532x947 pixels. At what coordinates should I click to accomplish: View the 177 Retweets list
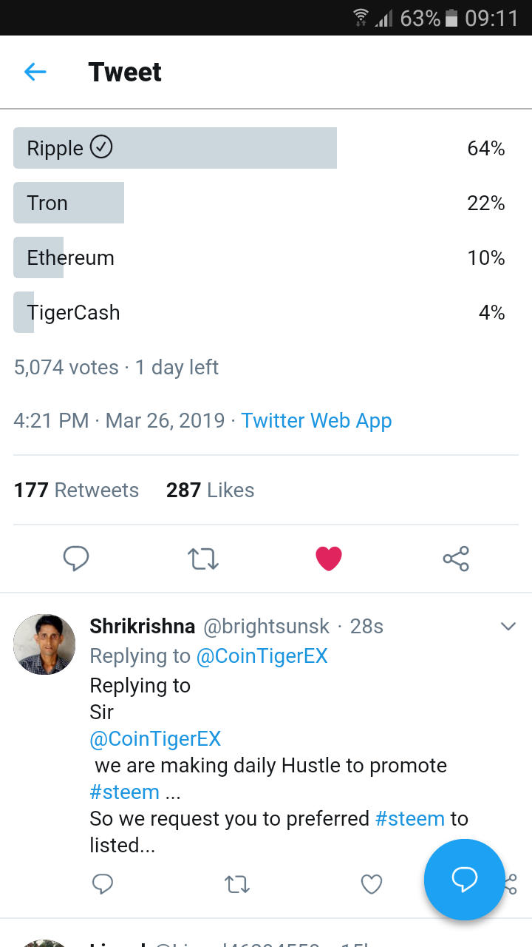[x=76, y=490]
